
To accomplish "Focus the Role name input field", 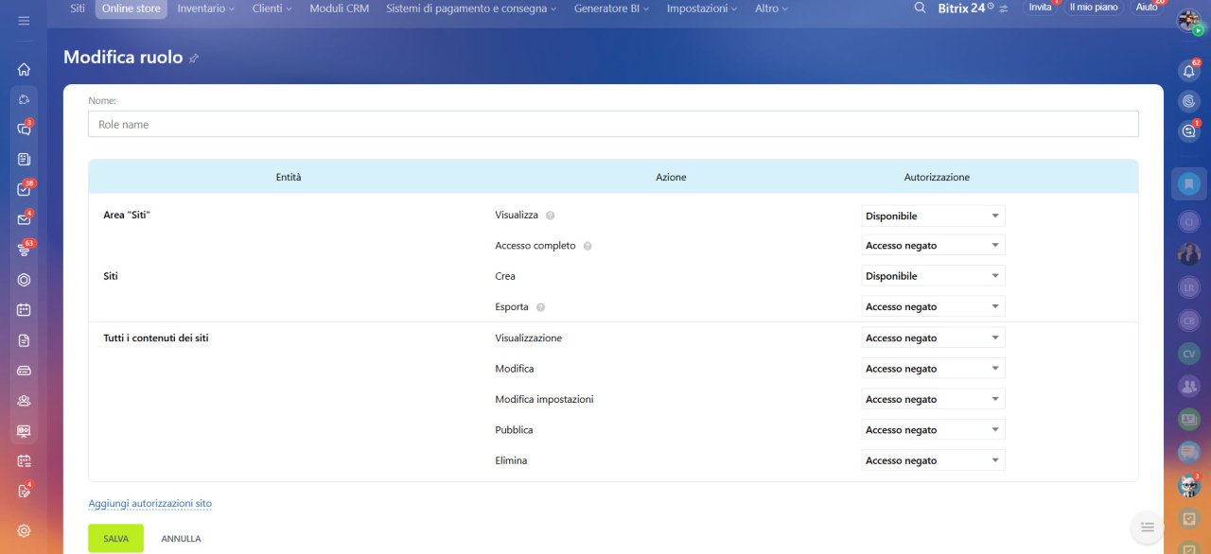I will pyautogui.click(x=613, y=124).
